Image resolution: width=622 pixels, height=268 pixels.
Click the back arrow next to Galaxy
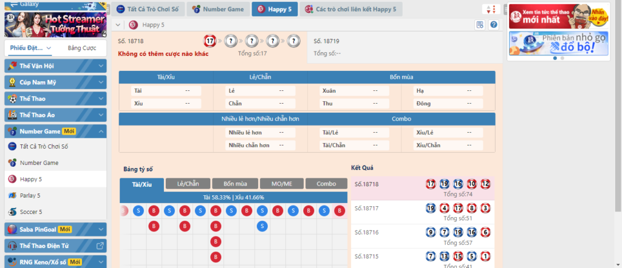(14, 4)
